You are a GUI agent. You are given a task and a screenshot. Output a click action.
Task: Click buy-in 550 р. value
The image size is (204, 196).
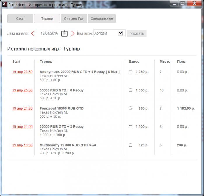pyautogui.click(x=143, y=108)
